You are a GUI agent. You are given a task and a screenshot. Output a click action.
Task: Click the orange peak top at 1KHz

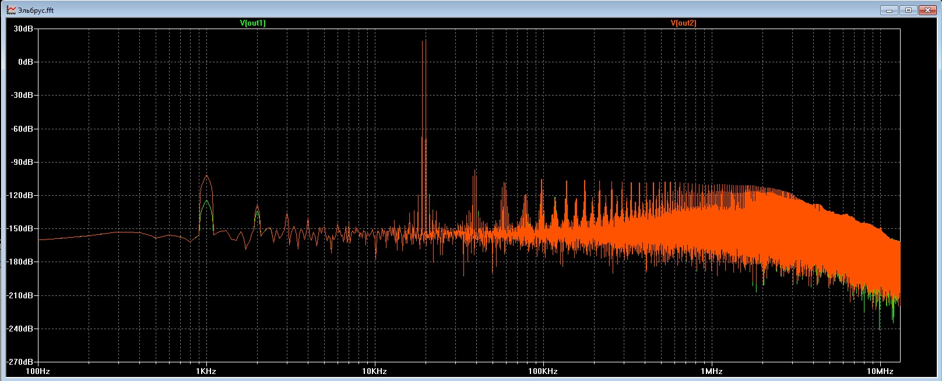click(x=206, y=175)
